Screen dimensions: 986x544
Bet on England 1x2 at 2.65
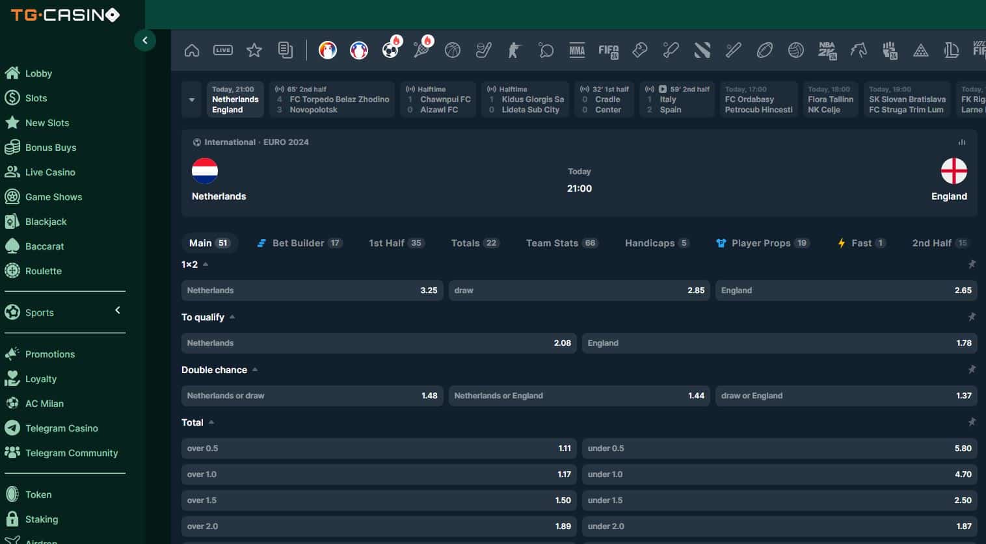pyautogui.click(x=846, y=291)
